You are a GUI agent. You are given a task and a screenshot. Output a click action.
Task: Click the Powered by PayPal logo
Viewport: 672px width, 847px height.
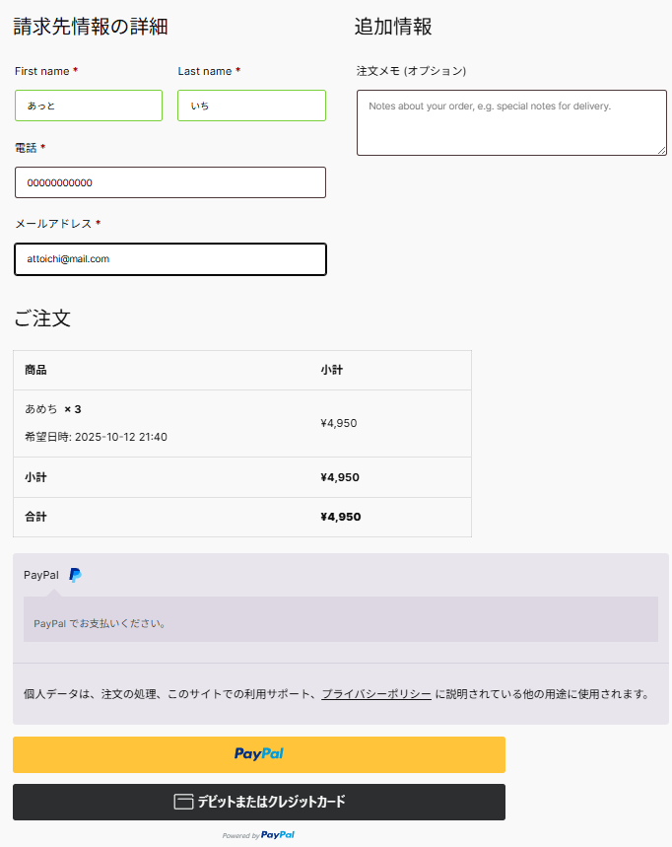tap(258, 835)
